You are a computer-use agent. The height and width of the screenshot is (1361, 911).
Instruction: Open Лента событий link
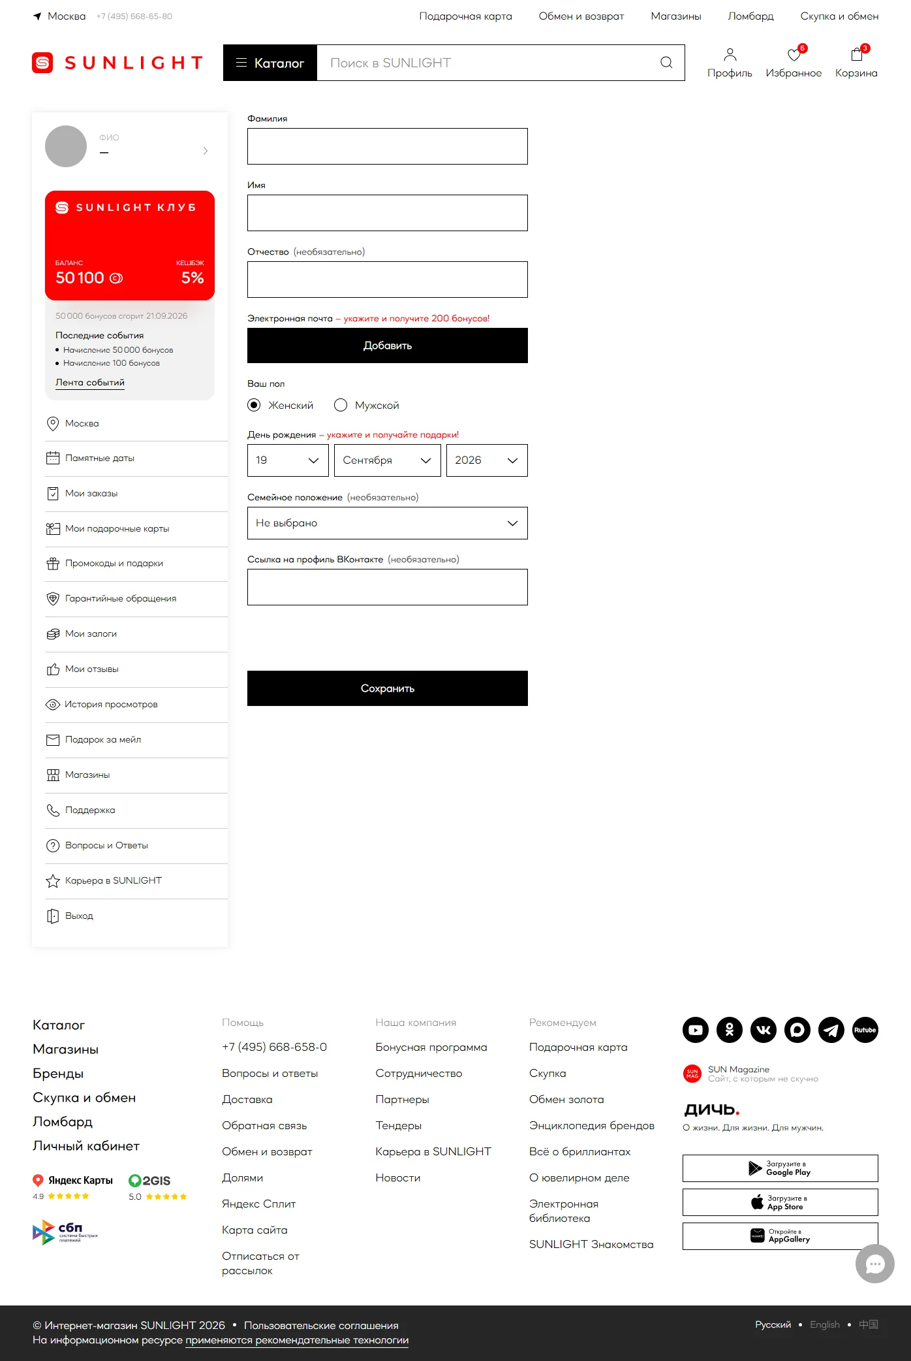click(x=90, y=383)
